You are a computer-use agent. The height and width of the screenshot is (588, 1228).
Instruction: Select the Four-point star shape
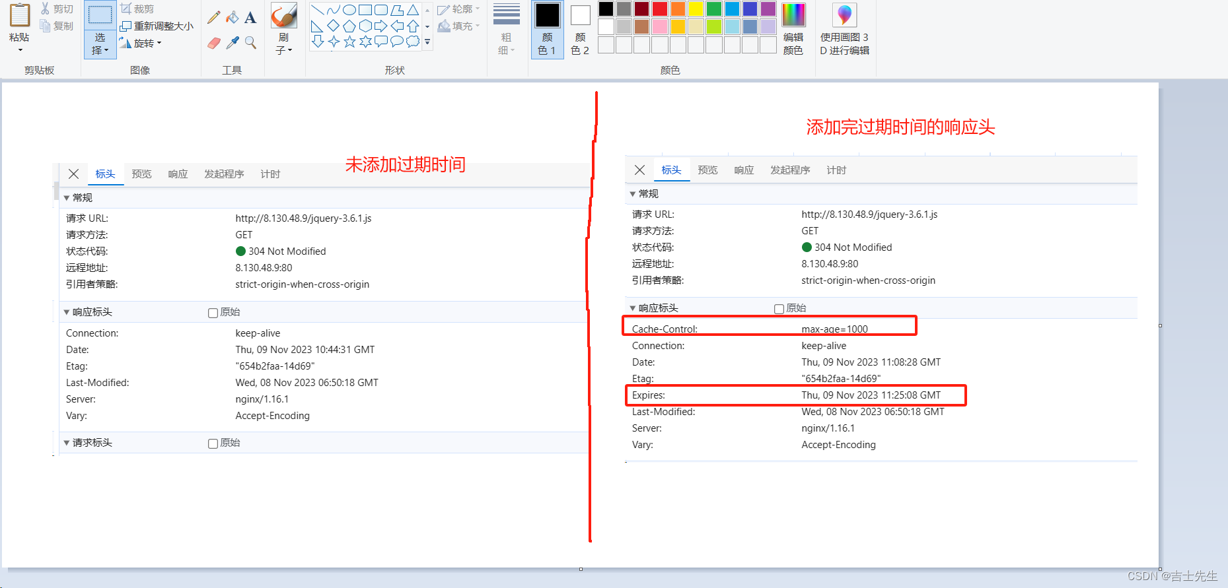[334, 42]
